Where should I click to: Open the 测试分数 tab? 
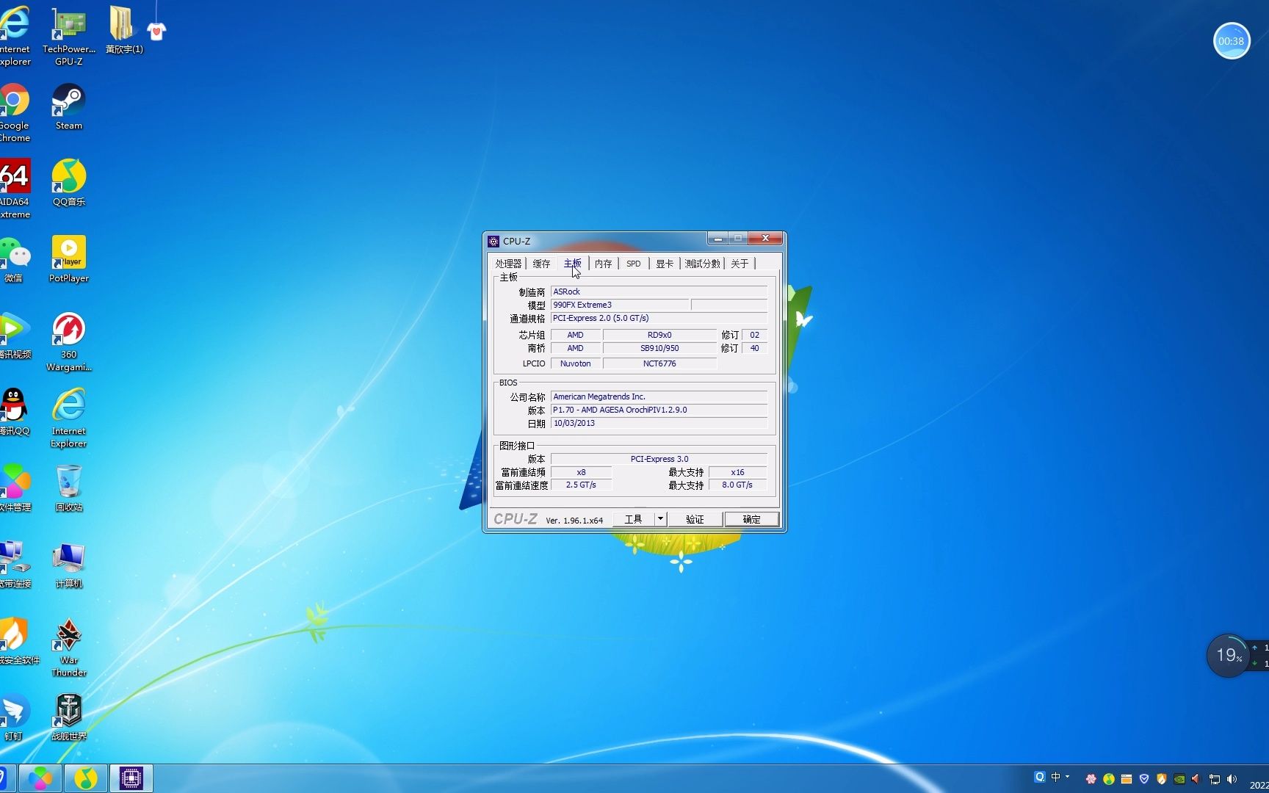coord(703,264)
